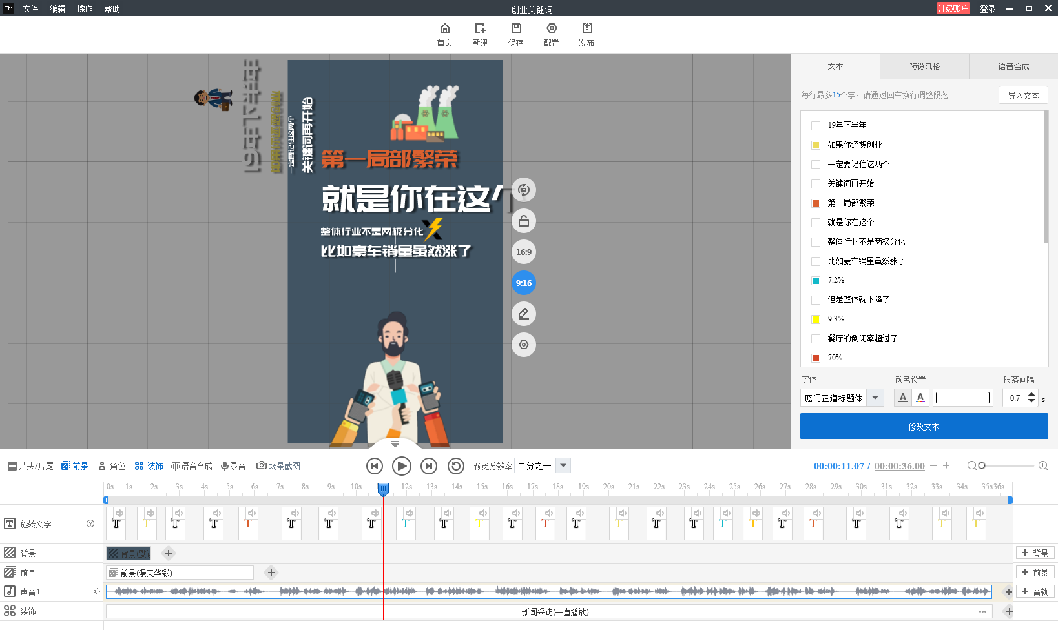
Task: Open the 帮助 menu
Action: (112, 9)
